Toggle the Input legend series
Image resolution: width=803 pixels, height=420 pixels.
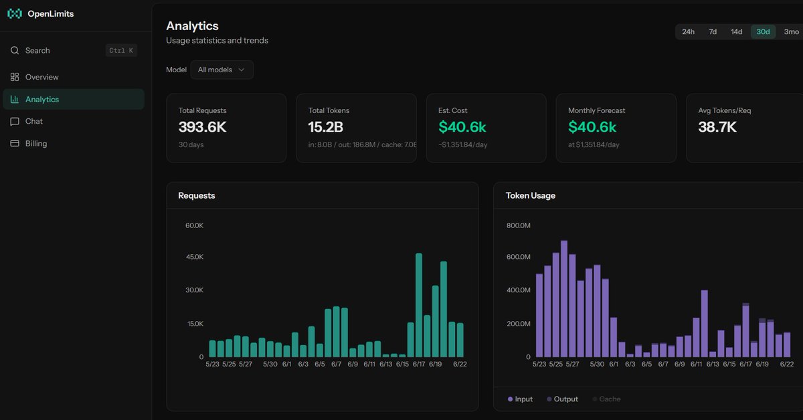521,399
